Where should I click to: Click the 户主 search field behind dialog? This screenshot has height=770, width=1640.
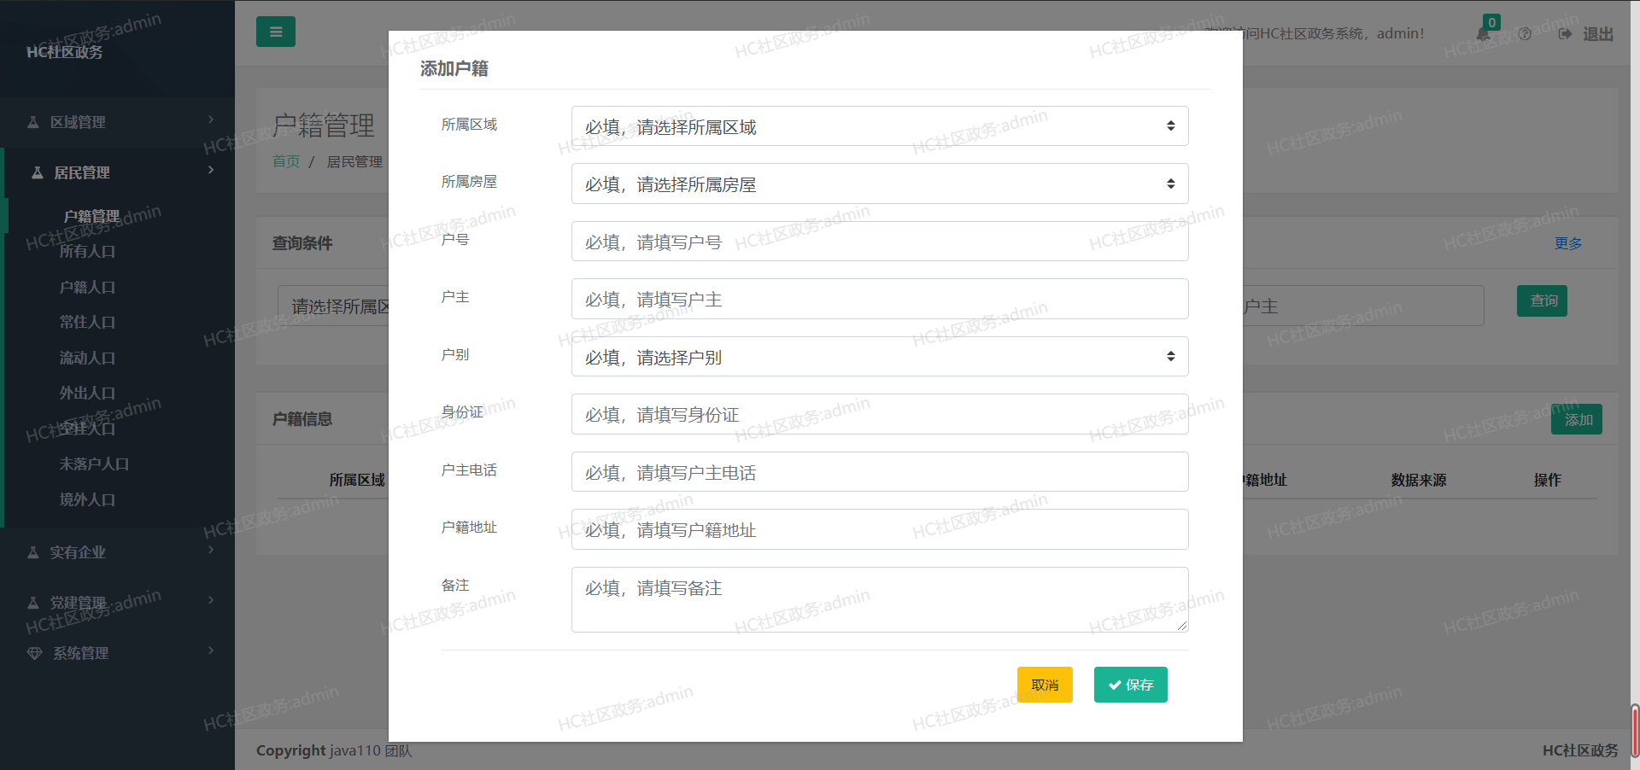[x=1363, y=306]
